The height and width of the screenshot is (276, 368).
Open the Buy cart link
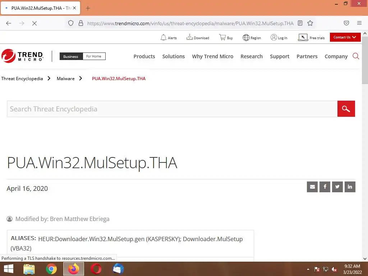[226, 37]
